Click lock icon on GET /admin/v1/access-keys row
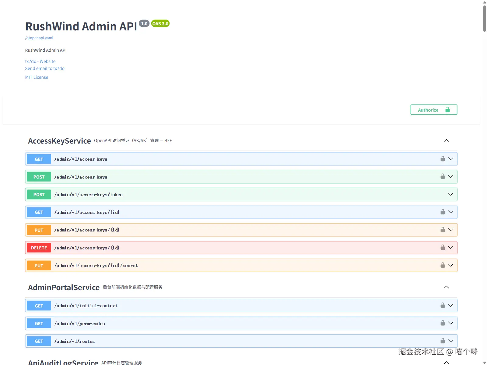Image resolution: width=487 pixels, height=365 pixels. point(443,159)
